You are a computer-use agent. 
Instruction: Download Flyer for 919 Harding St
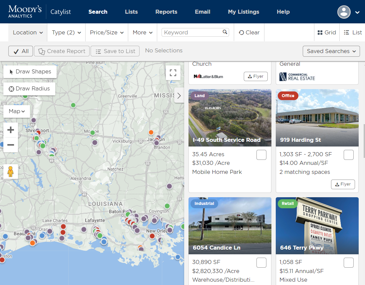click(x=343, y=184)
